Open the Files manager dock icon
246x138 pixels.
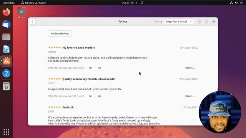(x=6, y=37)
